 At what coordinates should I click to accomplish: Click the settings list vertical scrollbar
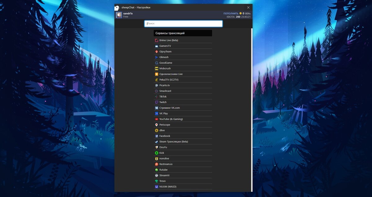(x=252, y=110)
